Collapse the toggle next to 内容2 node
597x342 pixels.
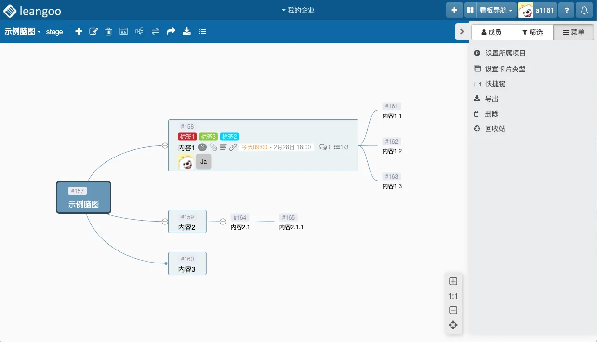point(164,222)
